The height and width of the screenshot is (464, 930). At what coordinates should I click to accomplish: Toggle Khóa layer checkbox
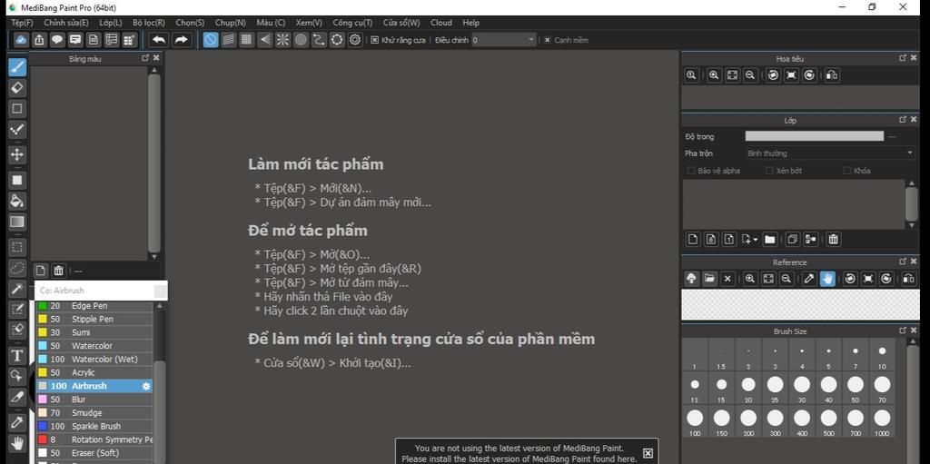(x=847, y=171)
